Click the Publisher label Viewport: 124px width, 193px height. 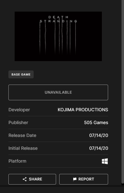(18, 123)
